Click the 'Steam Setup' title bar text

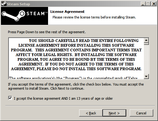(19, 4)
